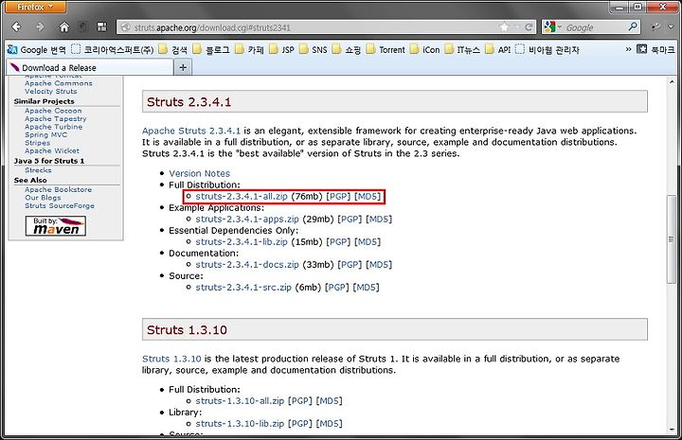Open a new tab with the plus button
682x440 pixels.
(x=183, y=67)
